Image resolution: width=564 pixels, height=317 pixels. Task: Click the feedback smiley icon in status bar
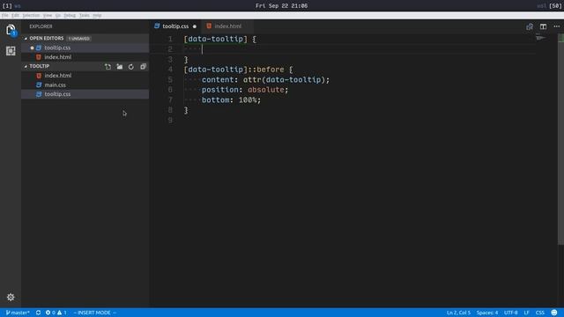point(554,313)
